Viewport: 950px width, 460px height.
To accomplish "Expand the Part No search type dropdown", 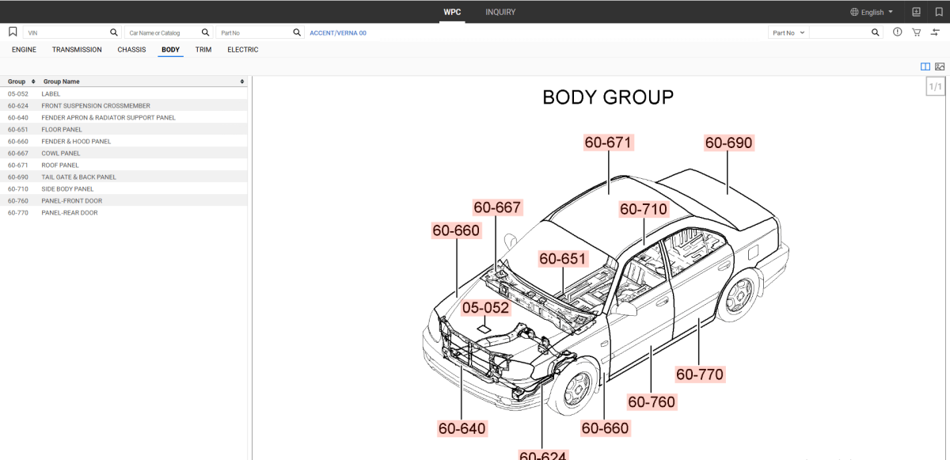I will point(788,32).
